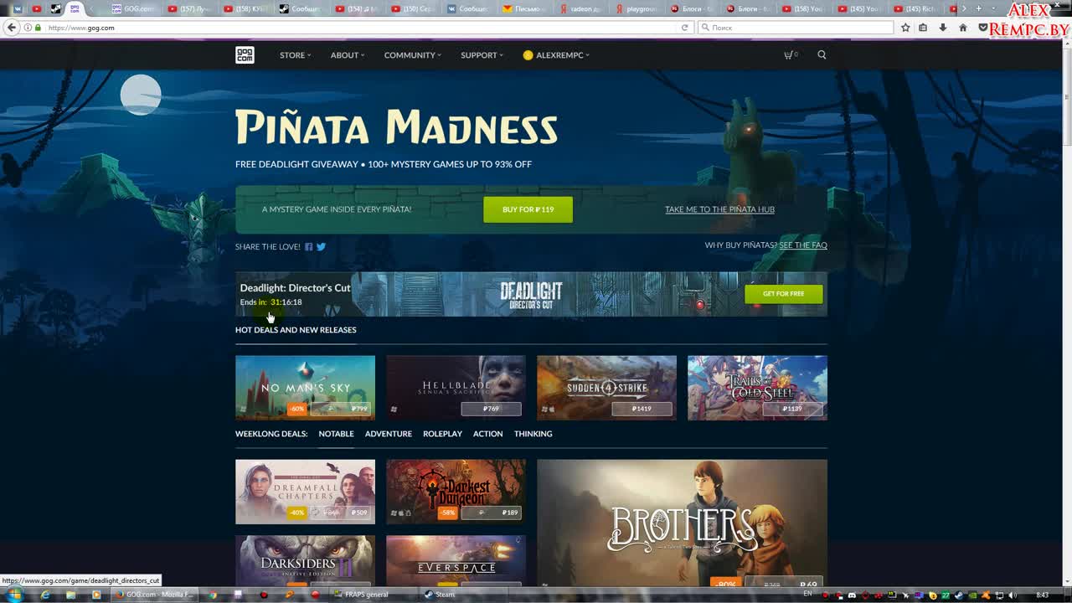Open the Deadlight: Director's Cut title link
The height and width of the screenshot is (603, 1072).
point(295,287)
